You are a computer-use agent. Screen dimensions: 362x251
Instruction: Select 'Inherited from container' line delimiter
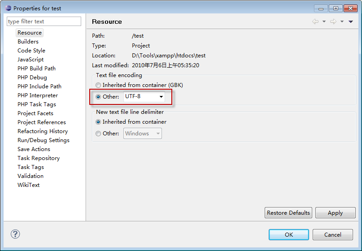point(98,122)
